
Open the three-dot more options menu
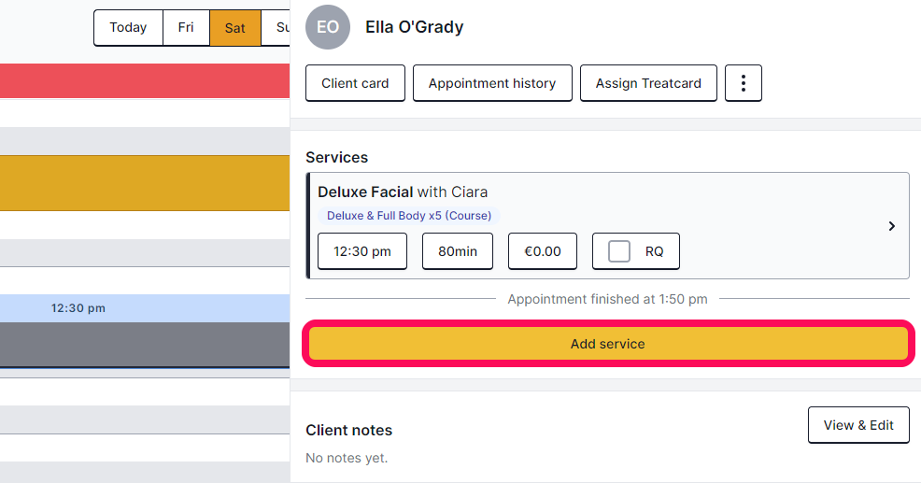[x=743, y=83]
